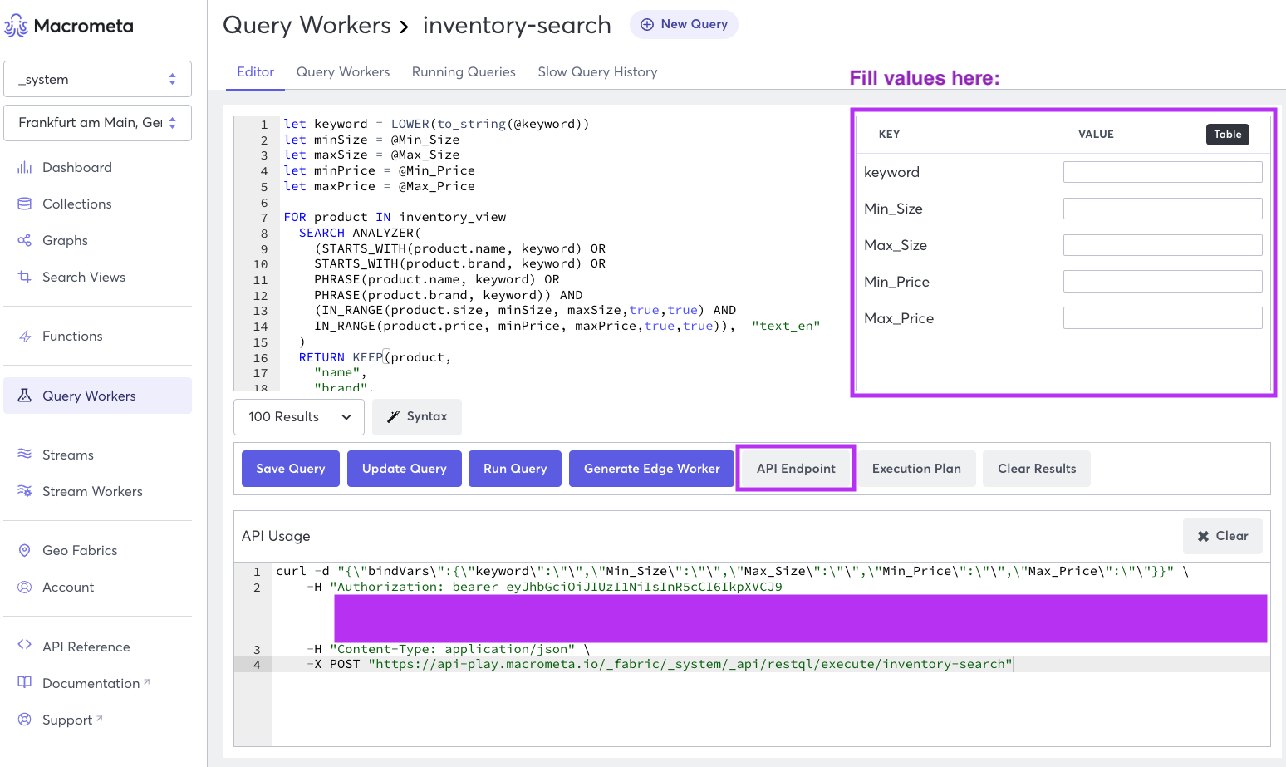Run the inventory-search query
Image resolution: width=1286 pixels, height=767 pixels.
(514, 468)
